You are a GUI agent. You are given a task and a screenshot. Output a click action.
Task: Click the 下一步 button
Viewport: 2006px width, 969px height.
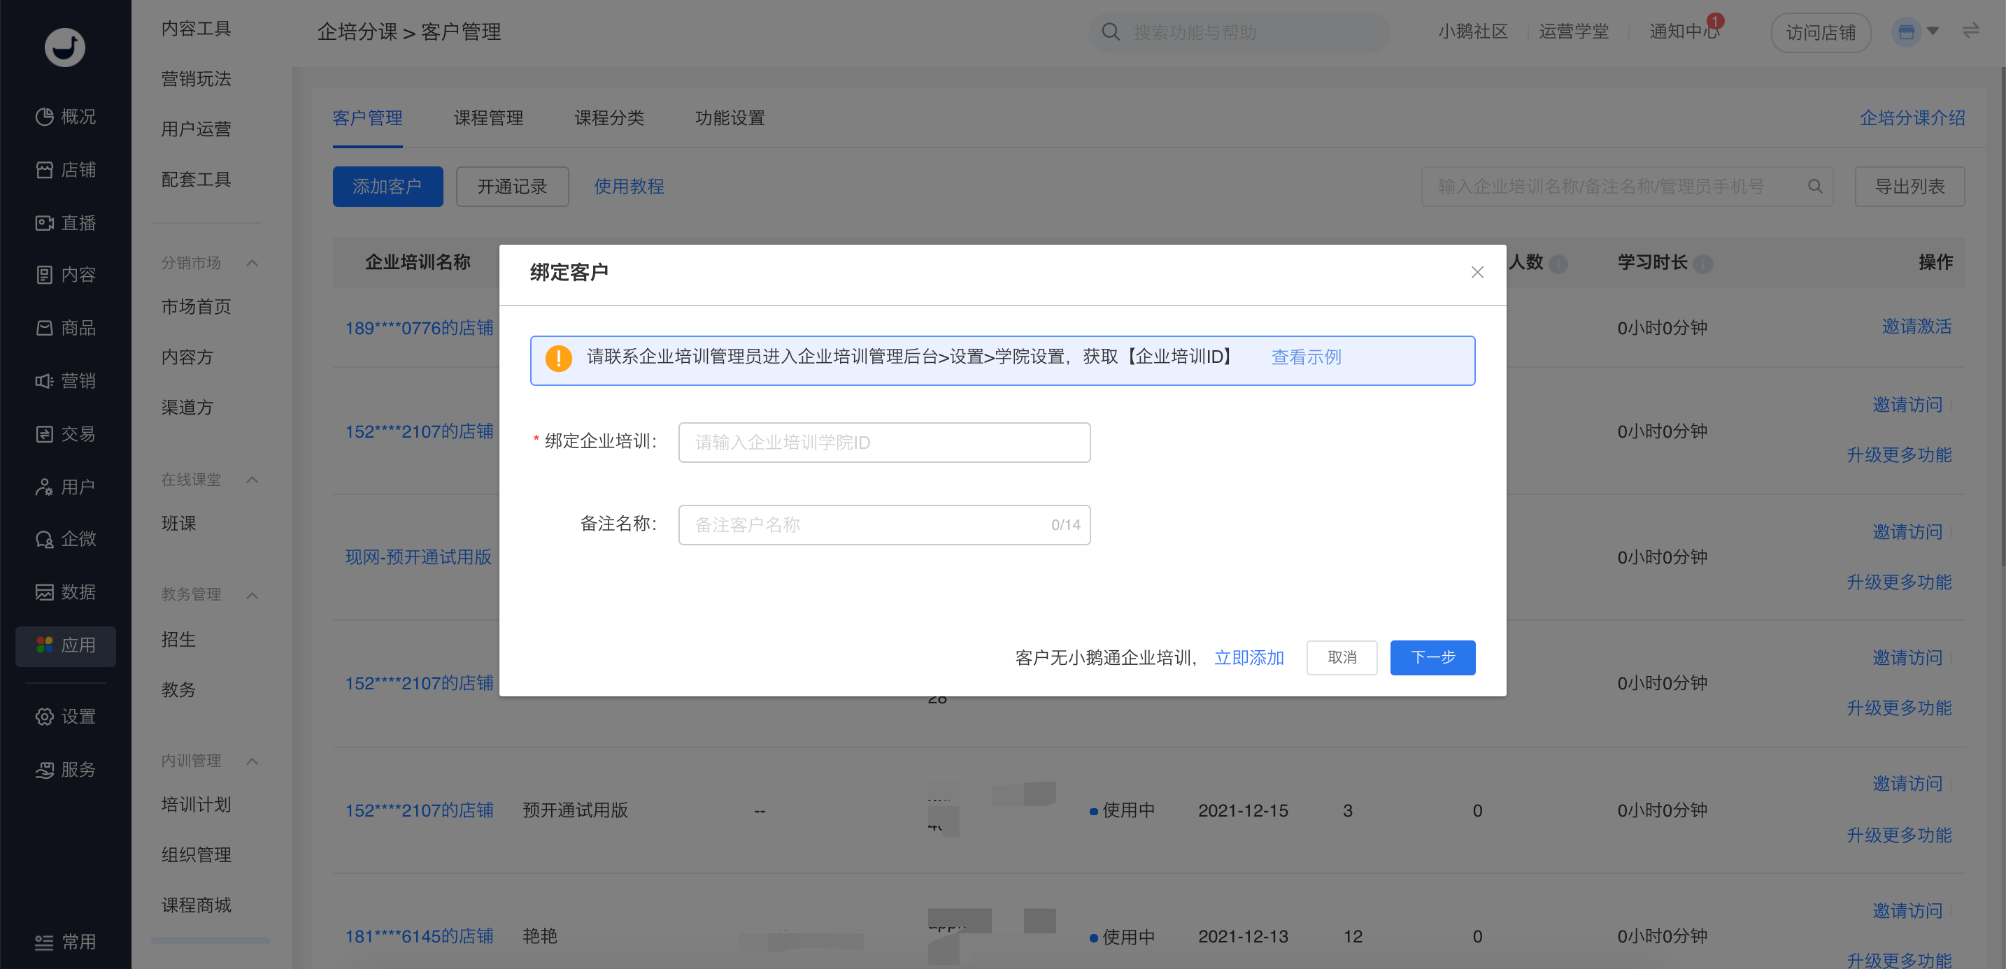[x=1432, y=658]
